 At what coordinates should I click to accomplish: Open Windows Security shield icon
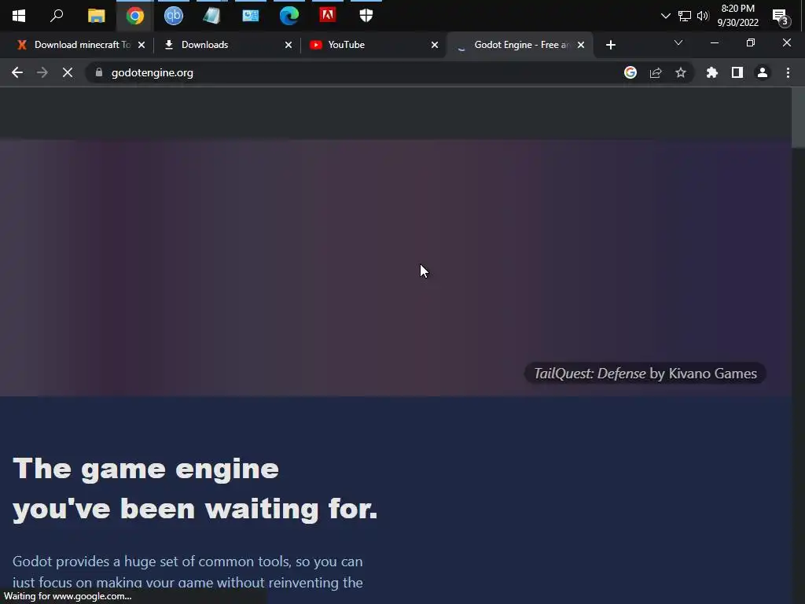366,16
